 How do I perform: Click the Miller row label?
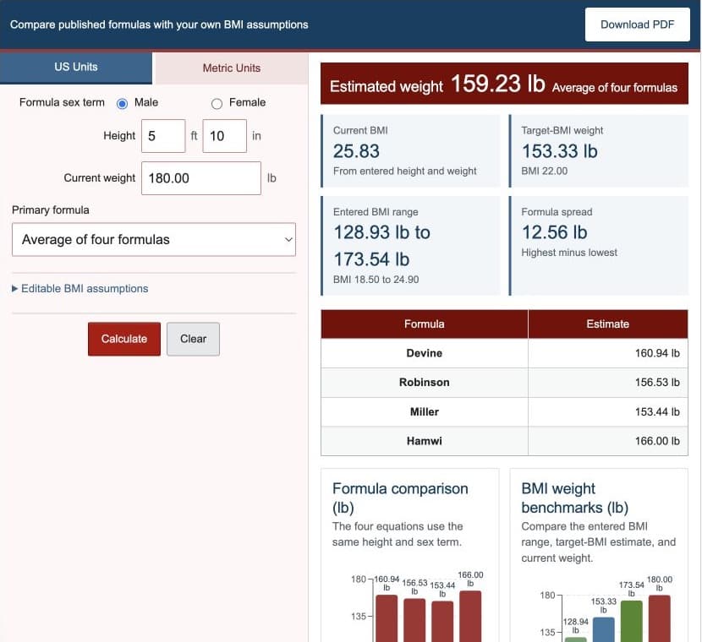425,411
